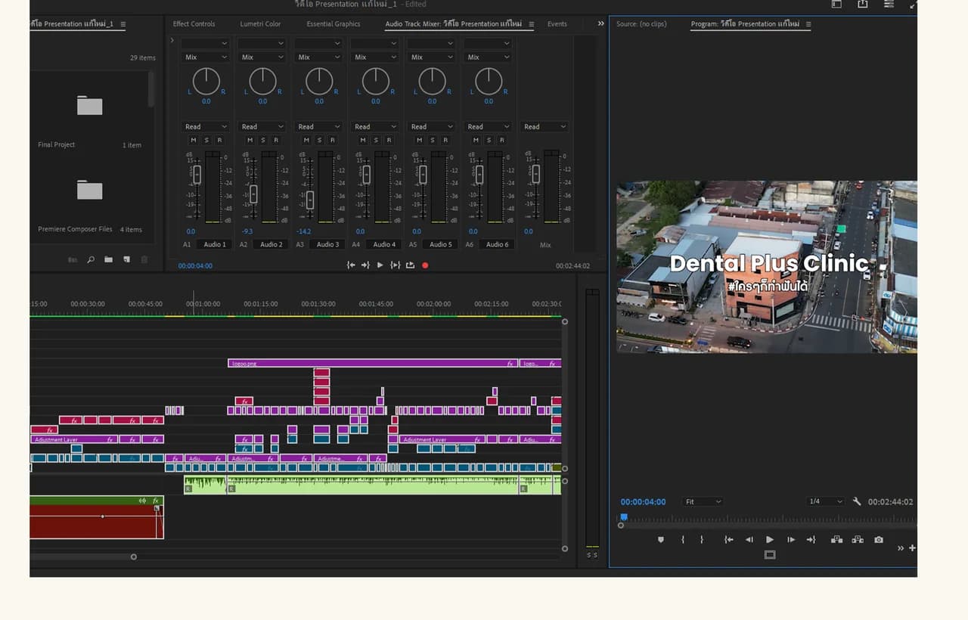Open Audio 1 output Mix dropdown

[x=206, y=57]
